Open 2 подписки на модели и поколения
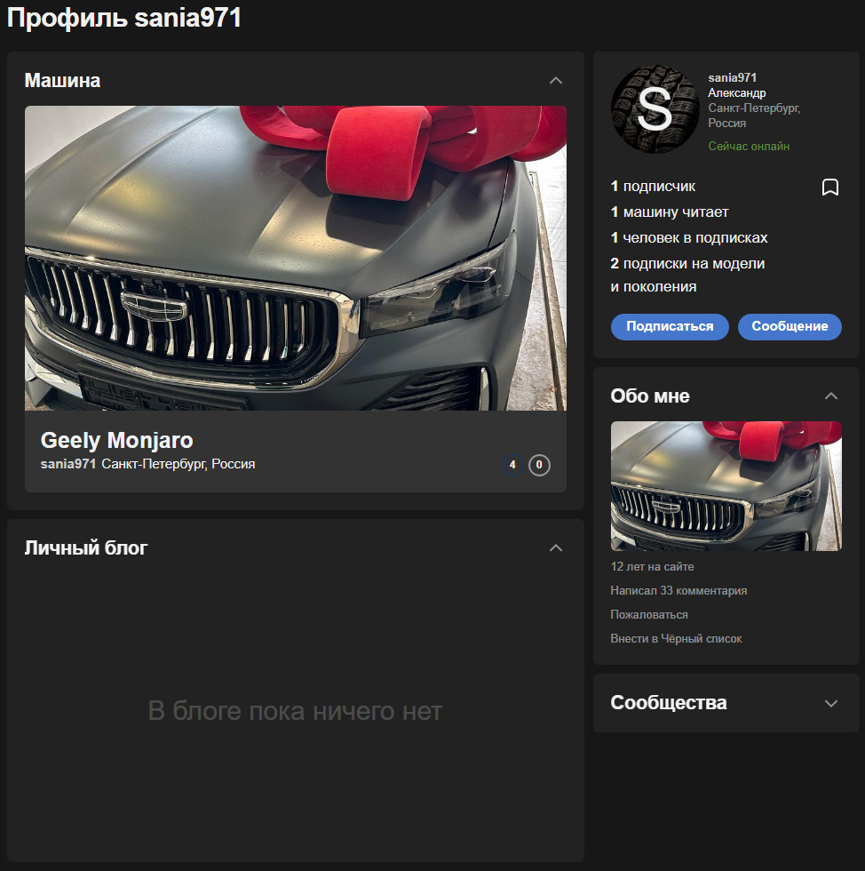The image size is (865, 871). click(x=688, y=275)
